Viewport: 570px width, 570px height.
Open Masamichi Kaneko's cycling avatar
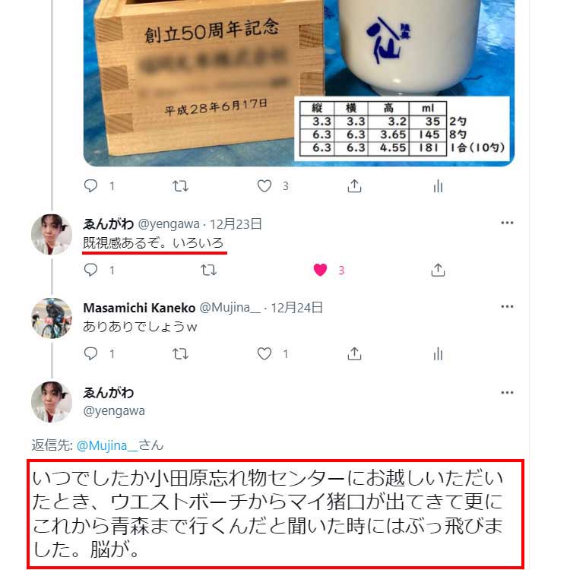(52, 318)
